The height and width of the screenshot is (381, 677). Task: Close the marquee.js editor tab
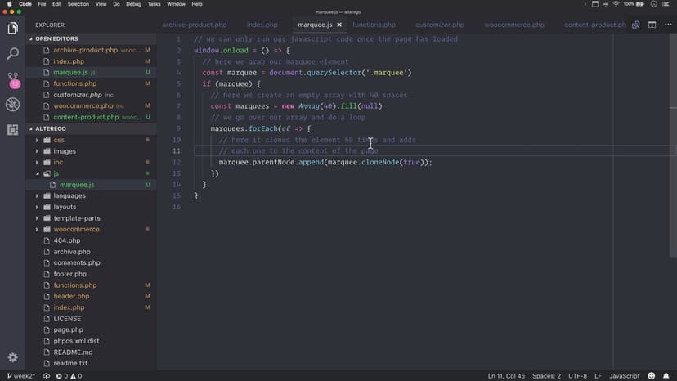point(339,25)
